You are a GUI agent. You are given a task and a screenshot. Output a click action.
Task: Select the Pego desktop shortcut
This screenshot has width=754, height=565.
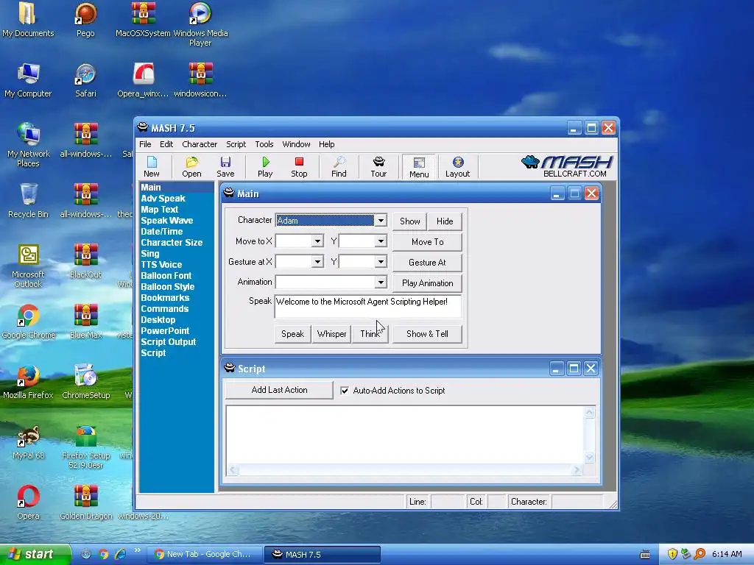[x=85, y=20]
